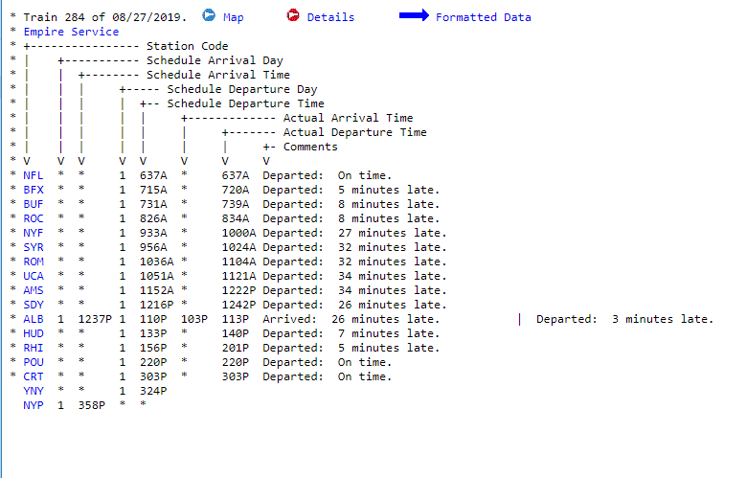The height and width of the screenshot is (478, 747).
Task: Click the POU station code
Action: click(x=33, y=362)
